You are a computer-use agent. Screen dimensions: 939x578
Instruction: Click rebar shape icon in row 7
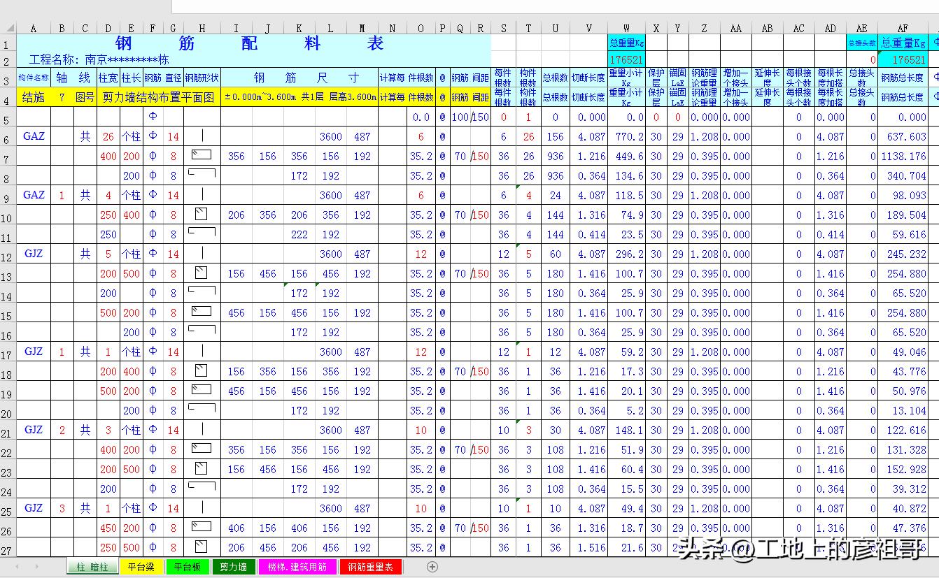(x=202, y=155)
